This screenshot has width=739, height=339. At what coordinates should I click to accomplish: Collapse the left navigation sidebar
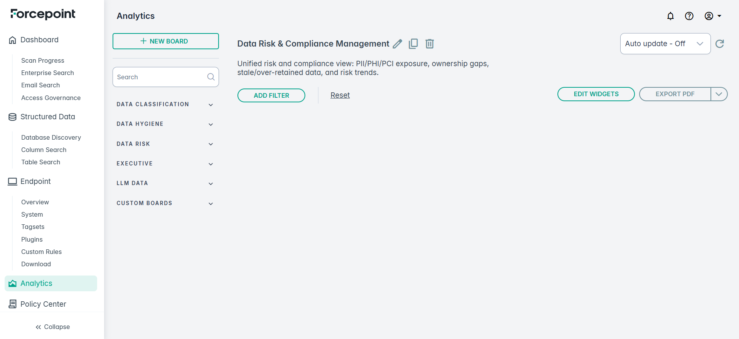pos(52,327)
